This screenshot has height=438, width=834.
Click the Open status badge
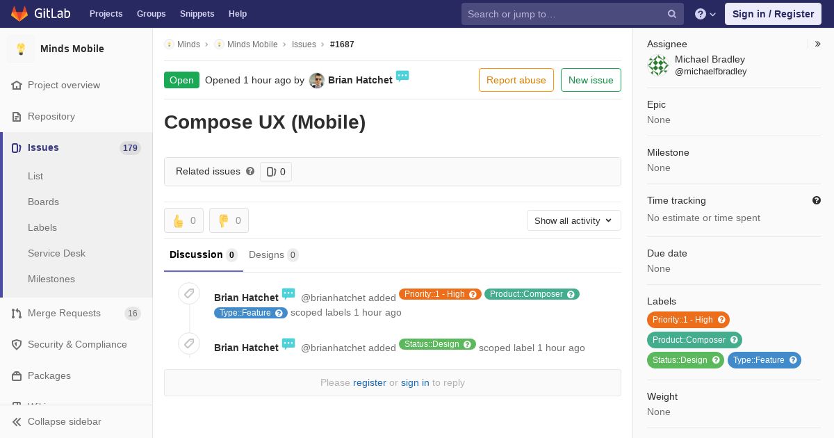point(181,80)
